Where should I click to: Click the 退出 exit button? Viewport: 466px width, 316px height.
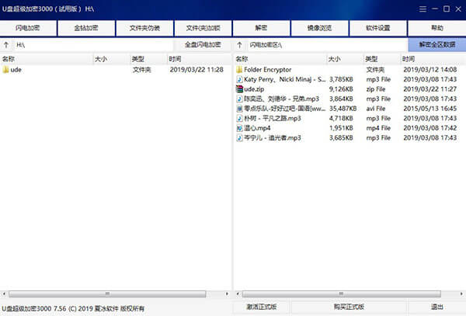point(436,307)
